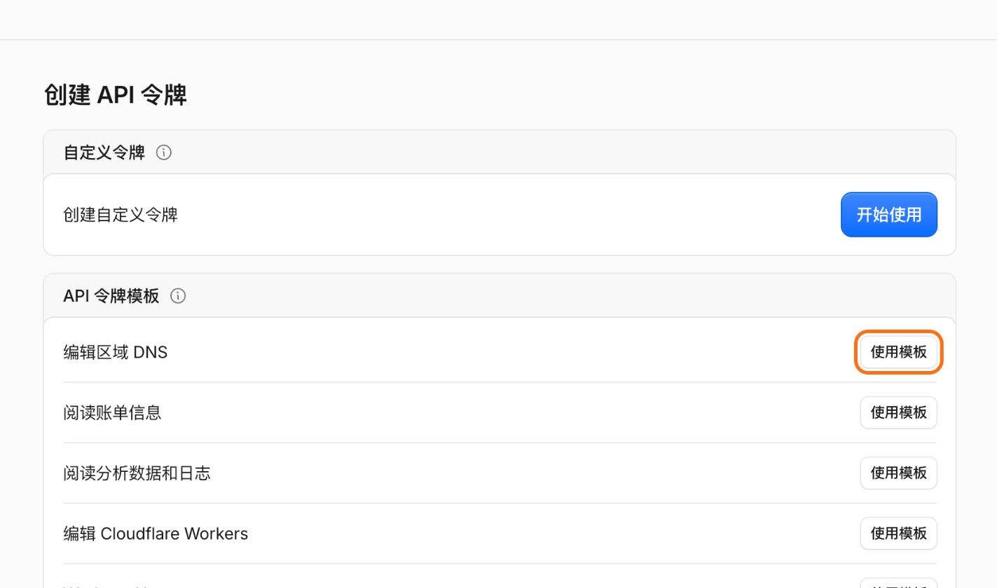Click the blue 开始使用 button
The height and width of the screenshot is (588, 997).
click(x=889, y=215)
